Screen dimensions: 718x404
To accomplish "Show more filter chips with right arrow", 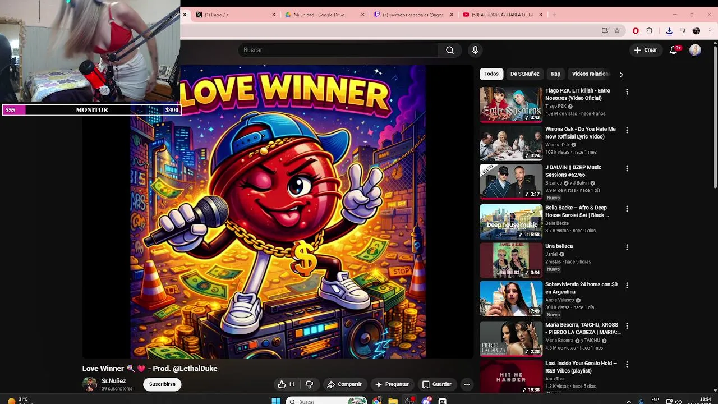I will (621, 74).
